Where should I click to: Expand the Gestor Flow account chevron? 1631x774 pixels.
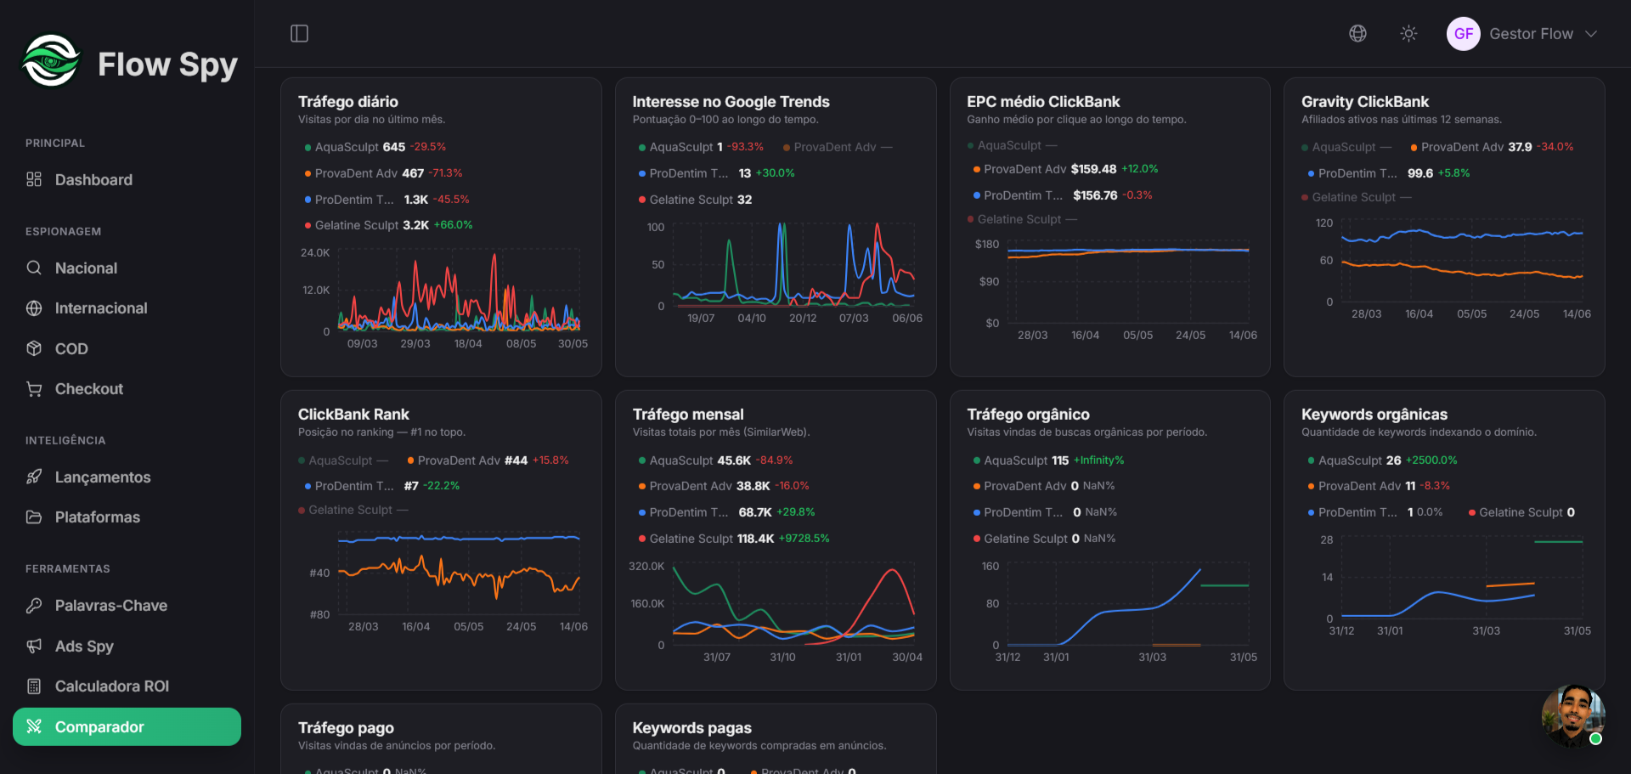(1591, 34)
